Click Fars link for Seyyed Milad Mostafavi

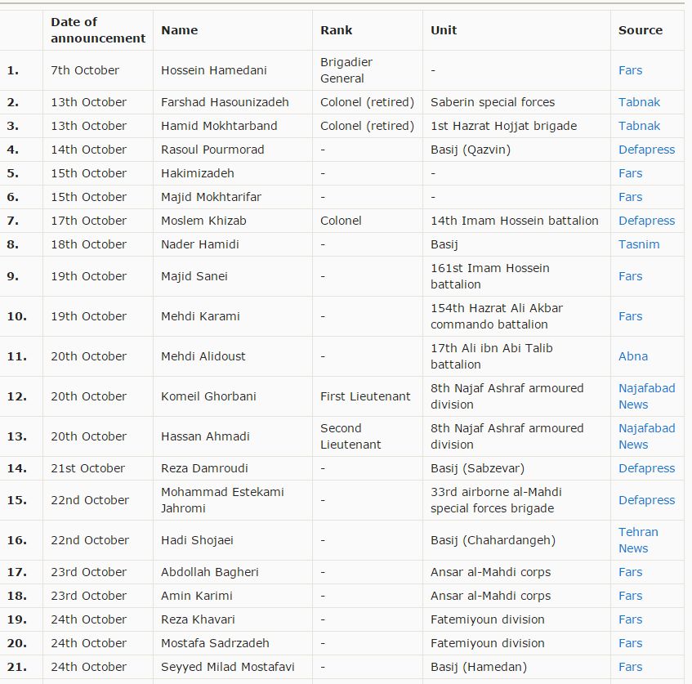[630, 667]
